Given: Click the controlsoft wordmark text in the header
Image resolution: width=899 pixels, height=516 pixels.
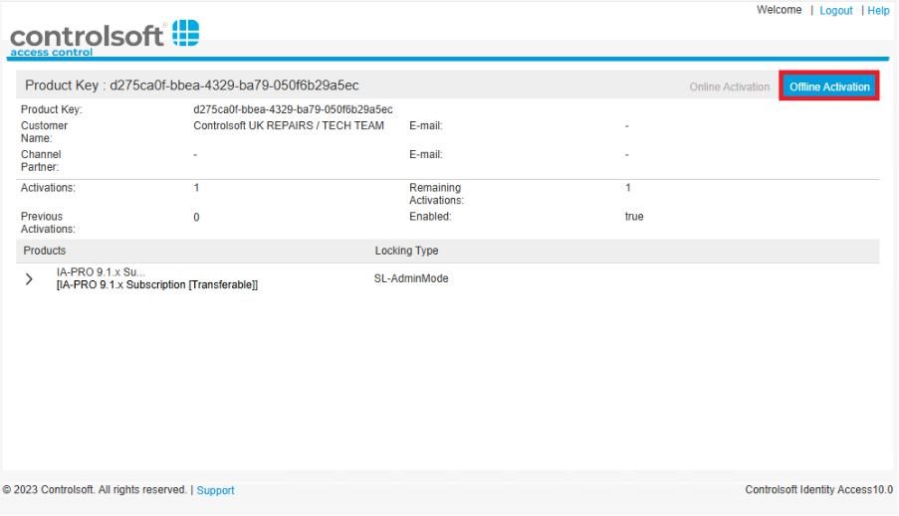Looking at the screenshot, I should point(87,37).
